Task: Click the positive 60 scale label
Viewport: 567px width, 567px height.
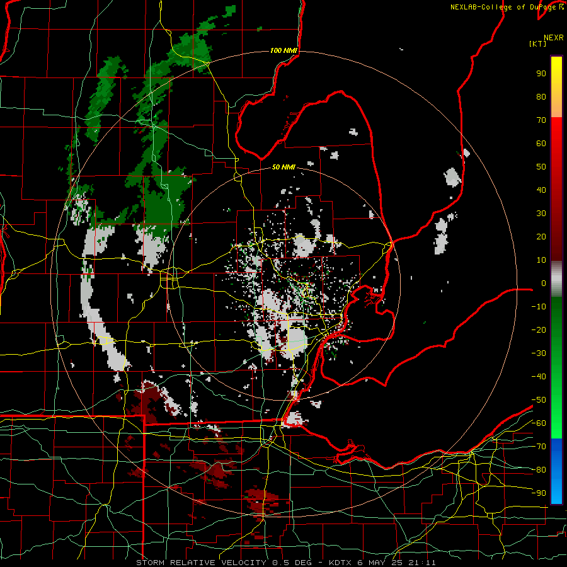Action: [x=541, y=143]
